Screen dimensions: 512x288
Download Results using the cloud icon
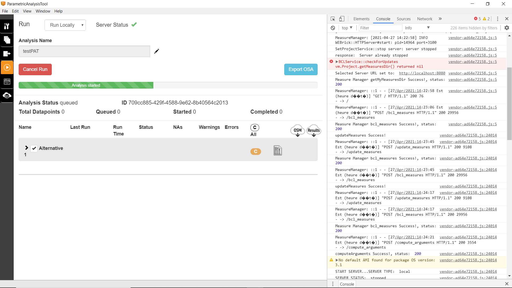[314, 130]
